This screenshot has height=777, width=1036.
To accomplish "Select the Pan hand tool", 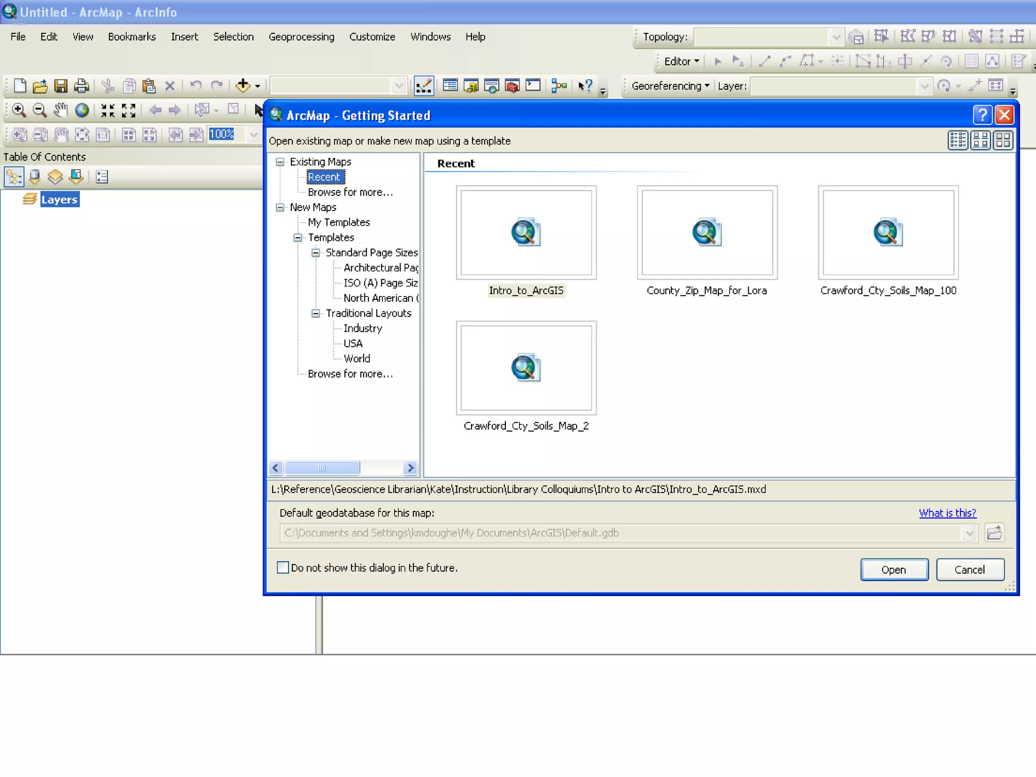I will coord(61,110).
